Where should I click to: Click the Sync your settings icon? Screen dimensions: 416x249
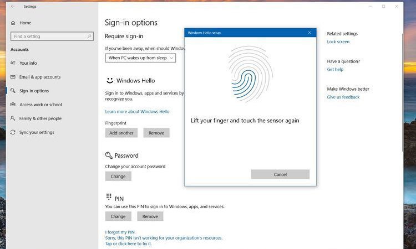[13, 132]
